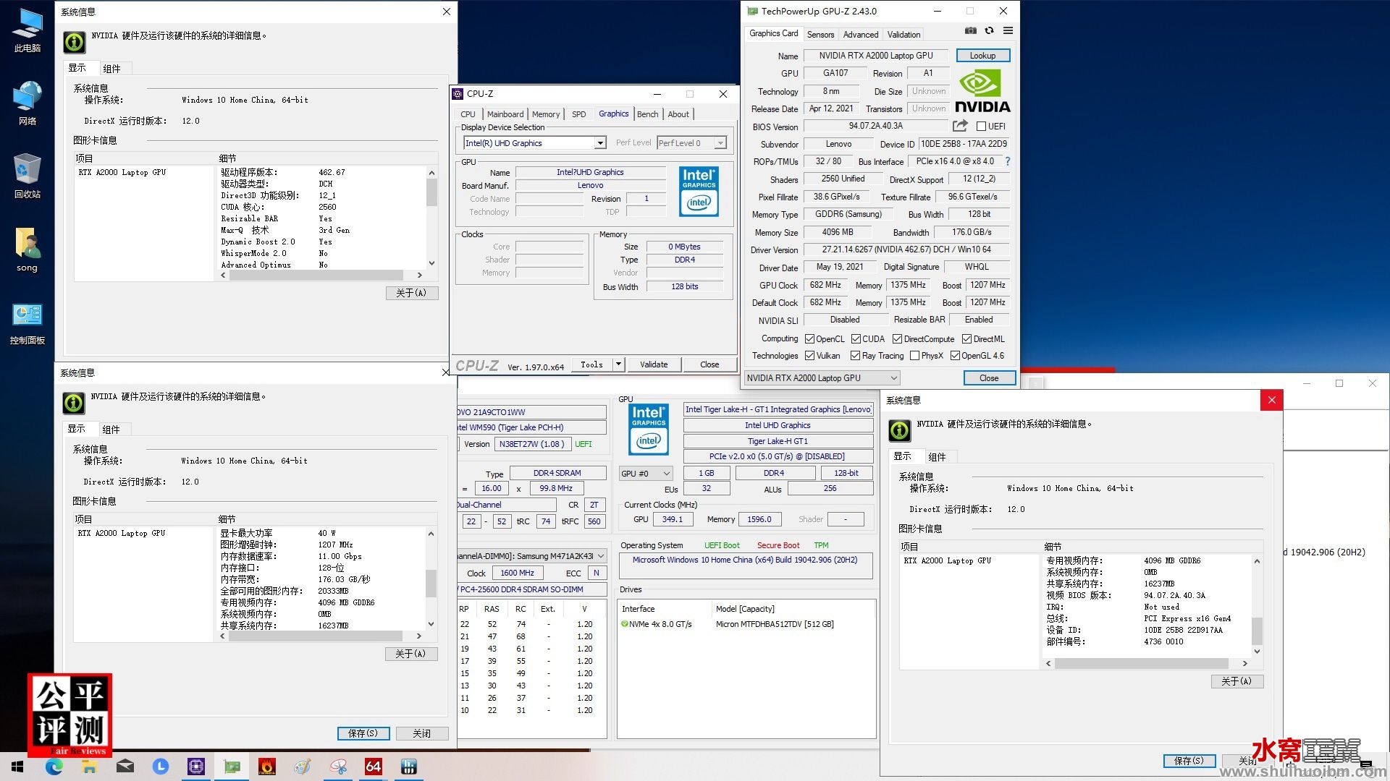Open HWiNFO blue bars icon in taskbar

(x=409, y=767)
